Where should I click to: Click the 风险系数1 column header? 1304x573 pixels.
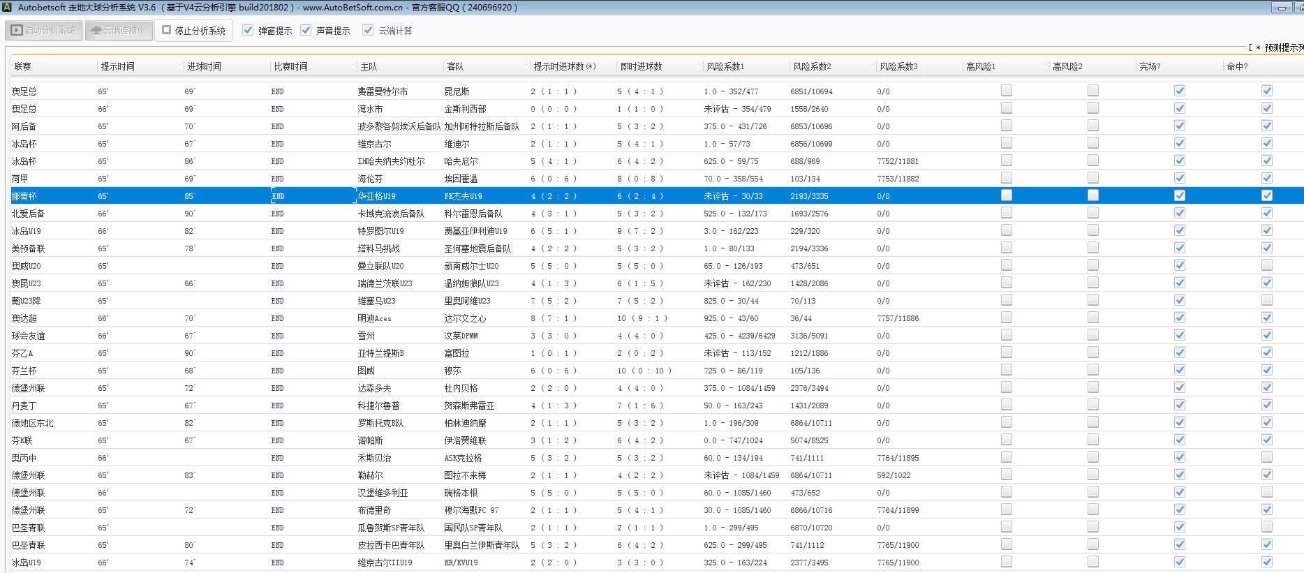[x=725, y=66]
